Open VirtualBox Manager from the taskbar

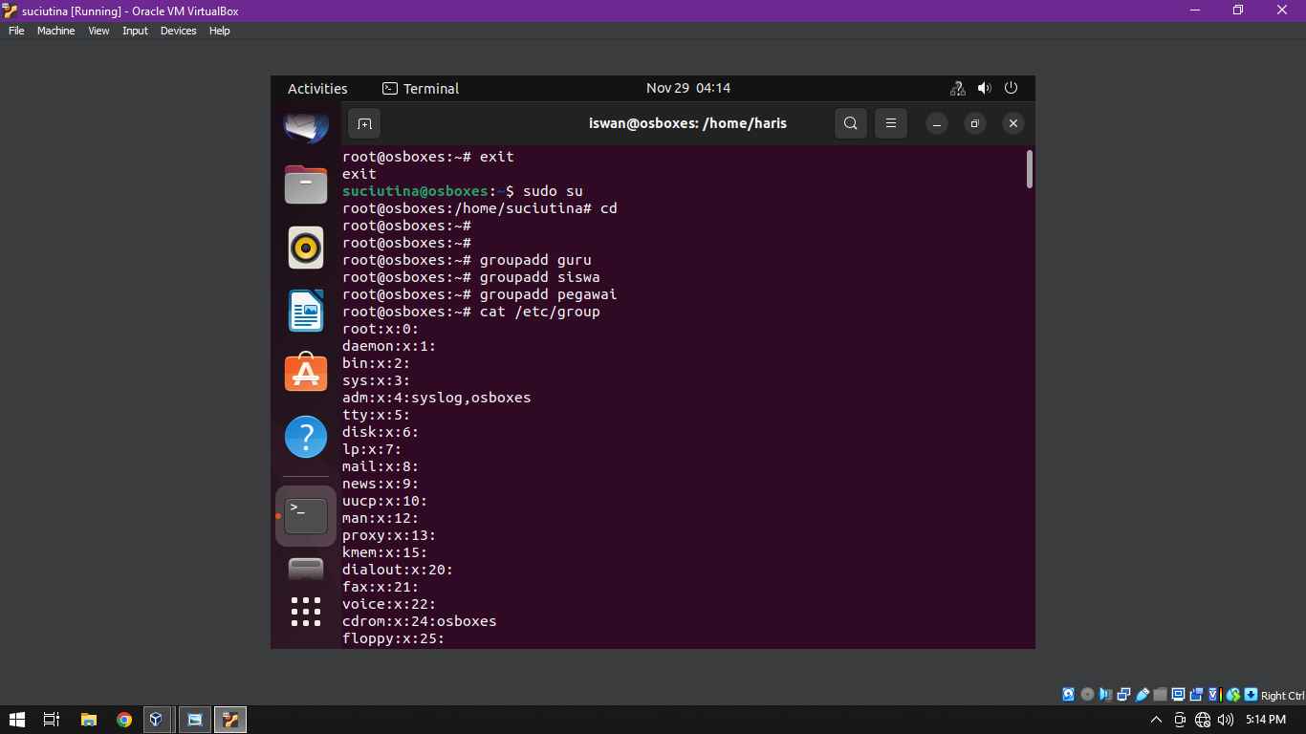(x=156, y=720)
